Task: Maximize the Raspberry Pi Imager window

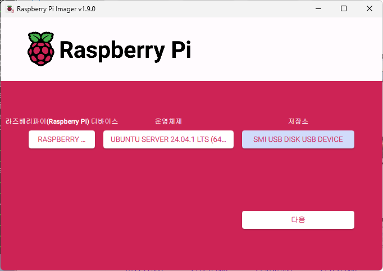Action: tap(344, 9)
